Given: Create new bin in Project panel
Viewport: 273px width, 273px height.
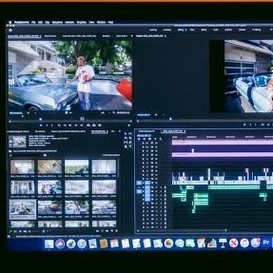Looking at the screenshot, I should [107, 231].
